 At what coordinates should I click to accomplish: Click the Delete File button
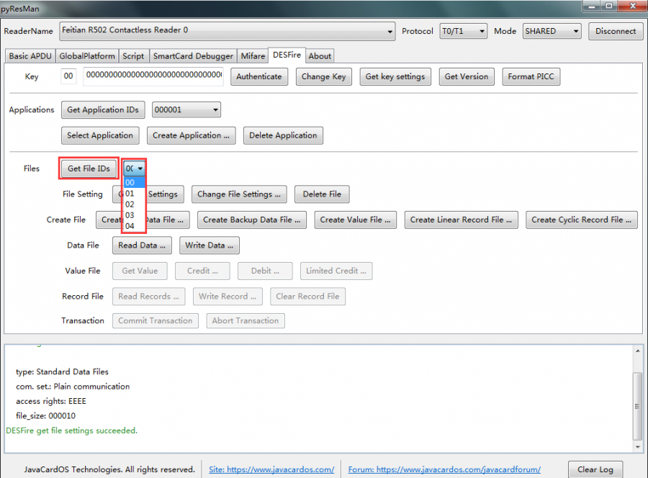[322, 194]
